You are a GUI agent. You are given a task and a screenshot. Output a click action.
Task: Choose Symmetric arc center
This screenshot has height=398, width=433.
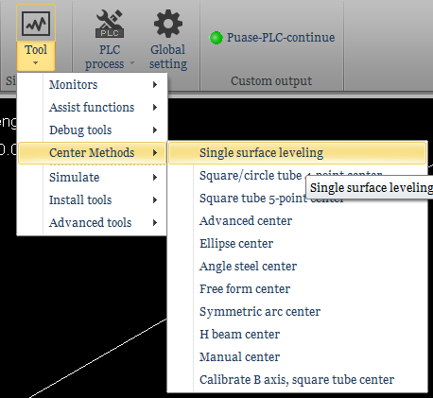(x=298, y=311)
